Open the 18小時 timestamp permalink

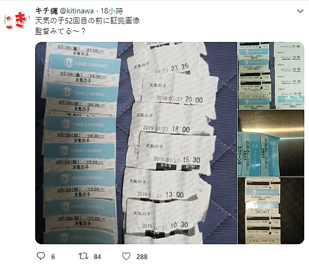pos(112,11)
